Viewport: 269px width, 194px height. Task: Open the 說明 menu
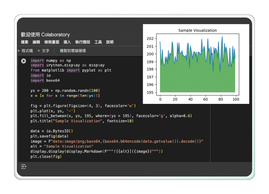tap(110, 42)
